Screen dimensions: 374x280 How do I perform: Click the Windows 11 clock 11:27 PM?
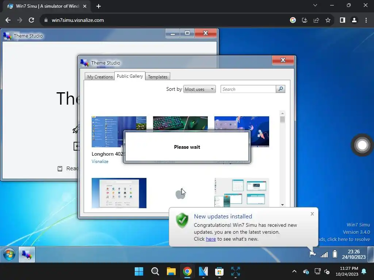tap(347, 271)
